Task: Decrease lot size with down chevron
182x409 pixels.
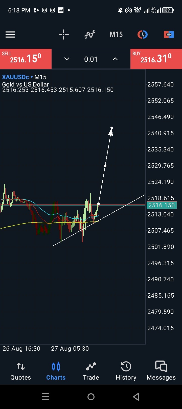Action: click(x=66, y=59)
